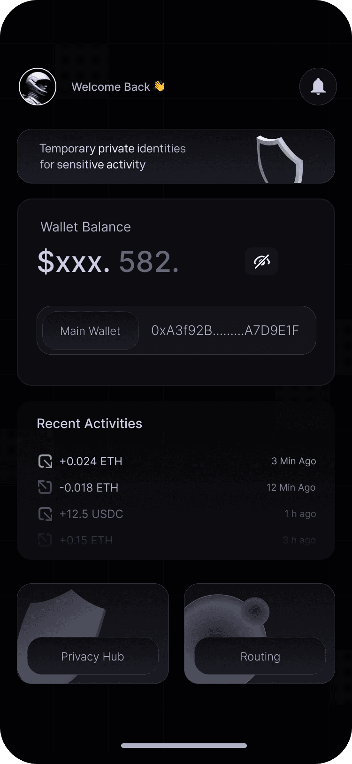Tap the helmet profile avatar
Image resolution: width=352 pixels, height=764 pixels.
38,87
